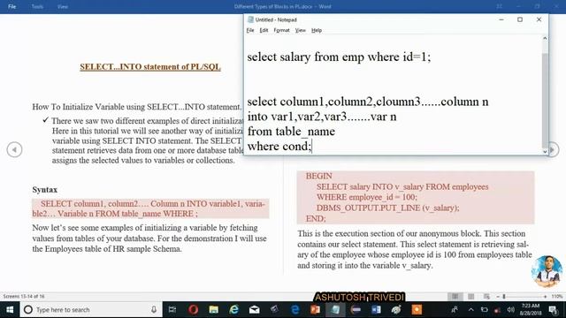Open Internet Explorer from the taskbar
Viewport: 566px width, 318px height.
233,310
